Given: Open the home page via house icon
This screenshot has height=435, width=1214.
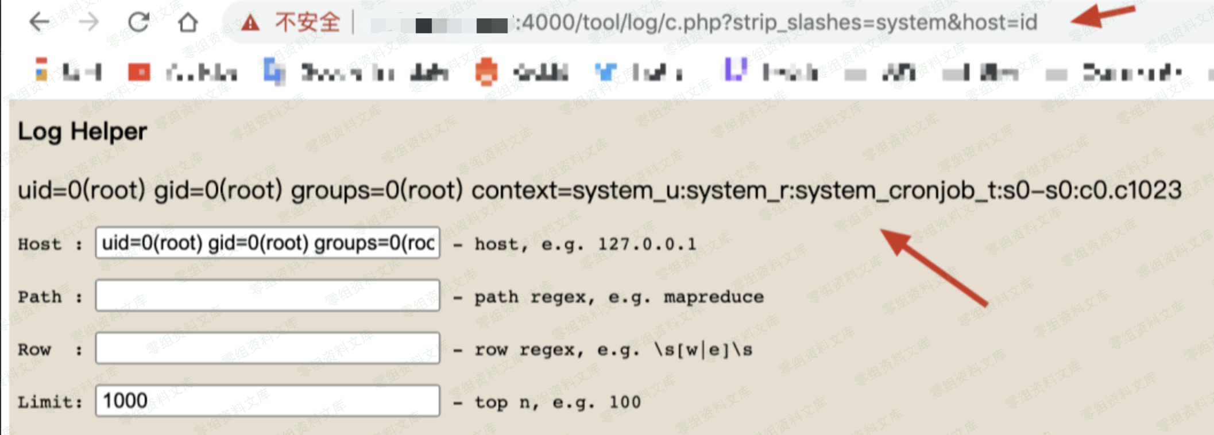Looking at the screenshot, I should pos(188,22).
